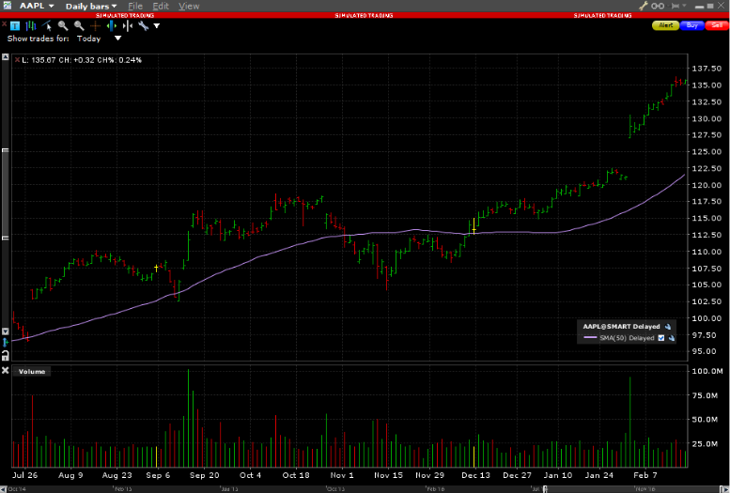Close the Volume sub-chart panel
The height and width of the screenshot is (493, 730).
tap(5, 371)
